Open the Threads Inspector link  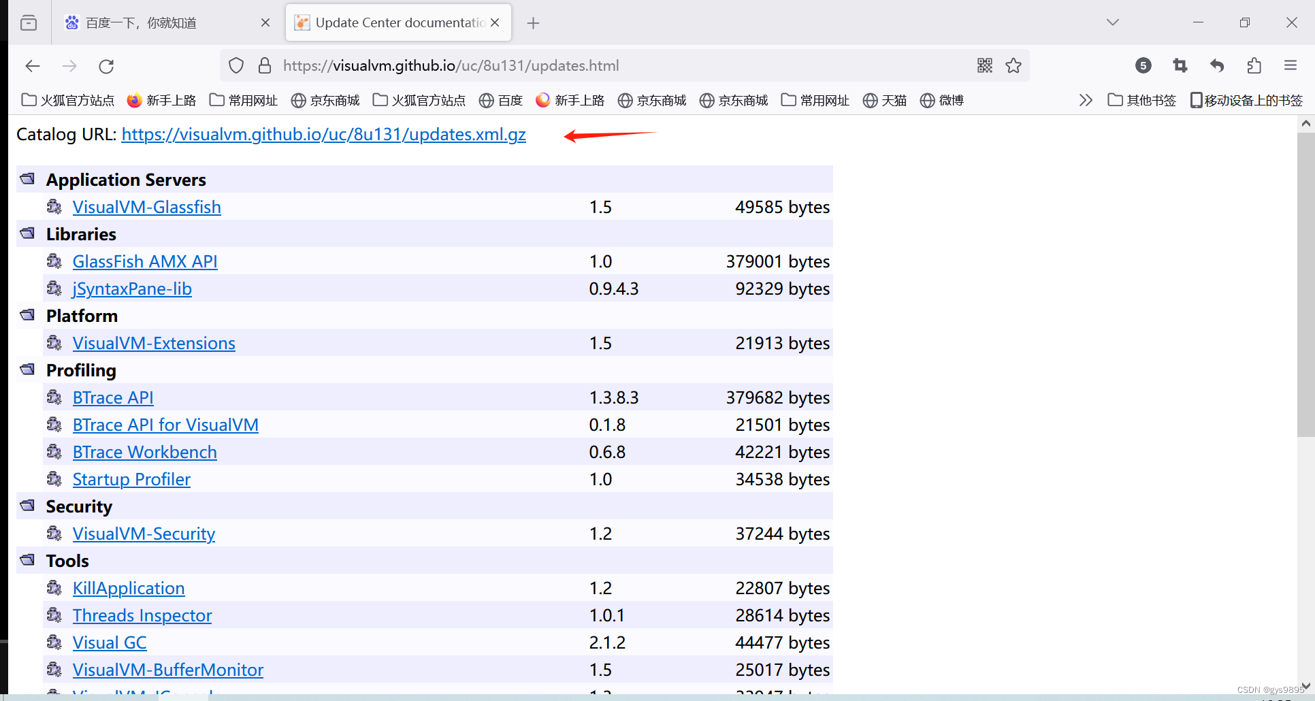[x=142, y=615]
